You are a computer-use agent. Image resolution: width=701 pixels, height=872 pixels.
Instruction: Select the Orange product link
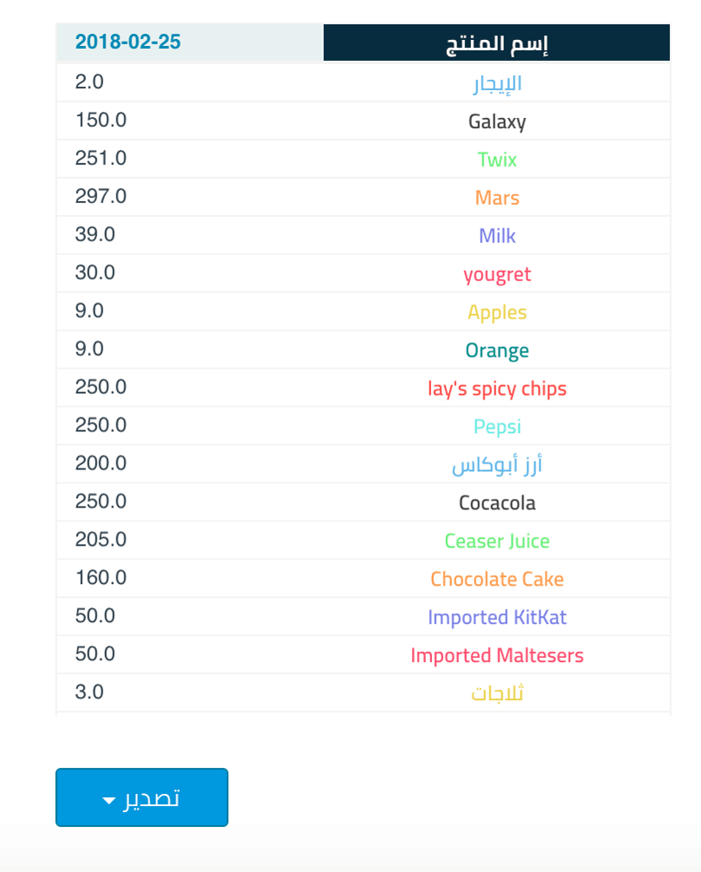pos(497,351)
